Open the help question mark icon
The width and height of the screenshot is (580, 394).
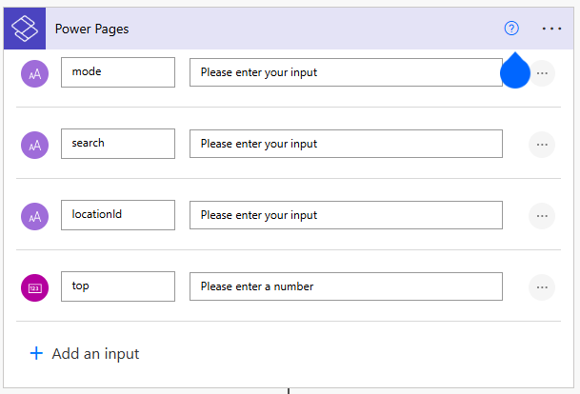511,29
